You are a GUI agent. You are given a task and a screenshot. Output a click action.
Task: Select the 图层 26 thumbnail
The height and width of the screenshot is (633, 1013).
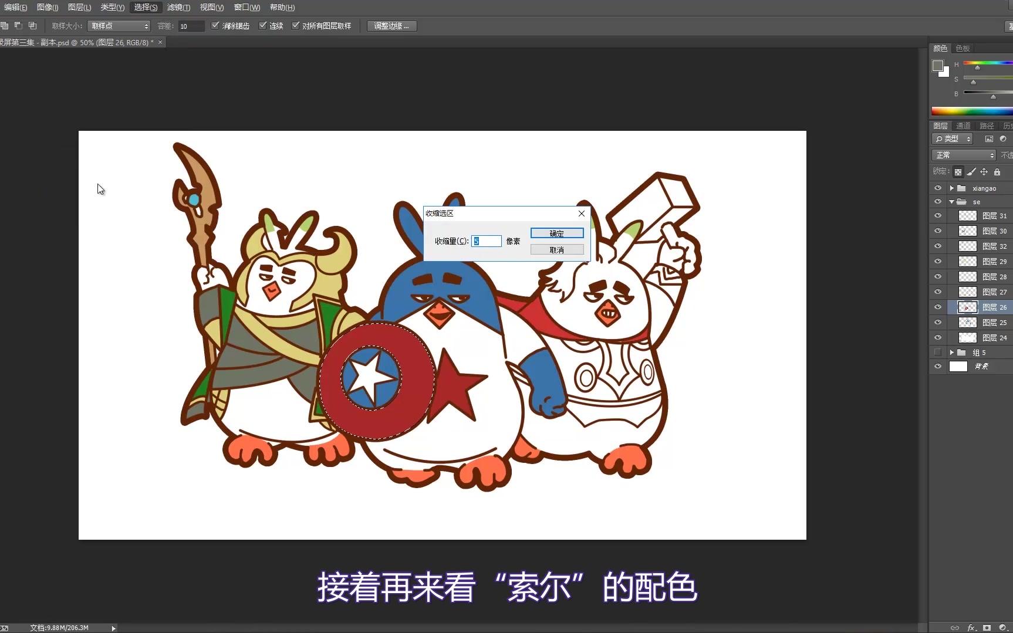click(x=967, y=307)
